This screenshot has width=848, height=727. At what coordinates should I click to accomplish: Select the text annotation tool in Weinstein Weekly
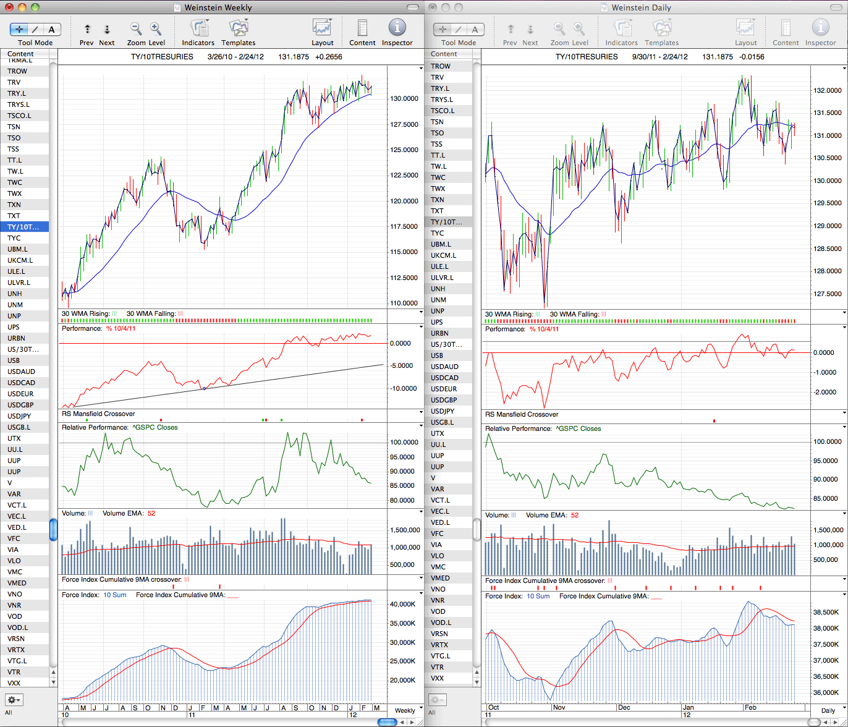52,29
